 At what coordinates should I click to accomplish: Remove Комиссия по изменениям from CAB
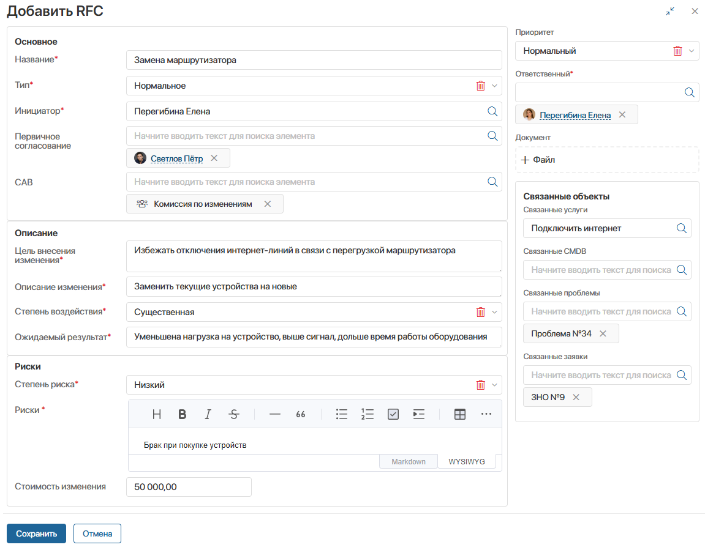point(268,204)
